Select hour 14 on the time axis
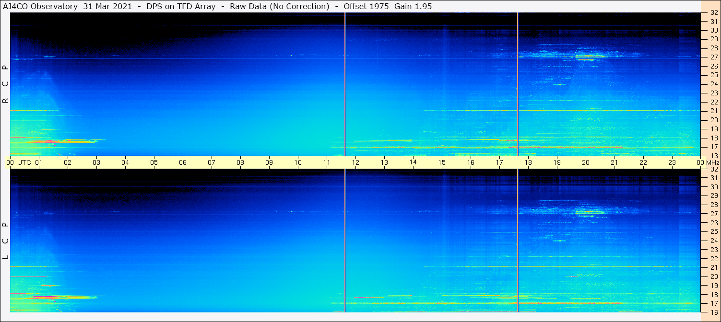Image resolution: width=721 pixels, height=322 pixels. (x=413, y=162)
